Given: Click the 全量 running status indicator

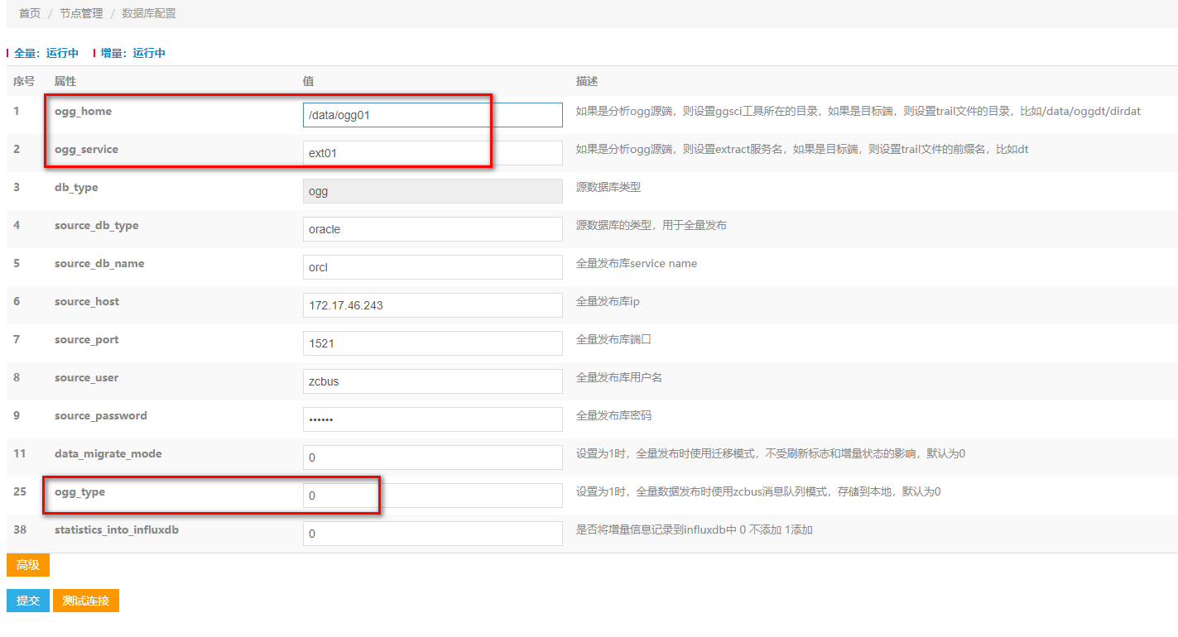Looking at the screenshot, I should click(x=46, y=53).
